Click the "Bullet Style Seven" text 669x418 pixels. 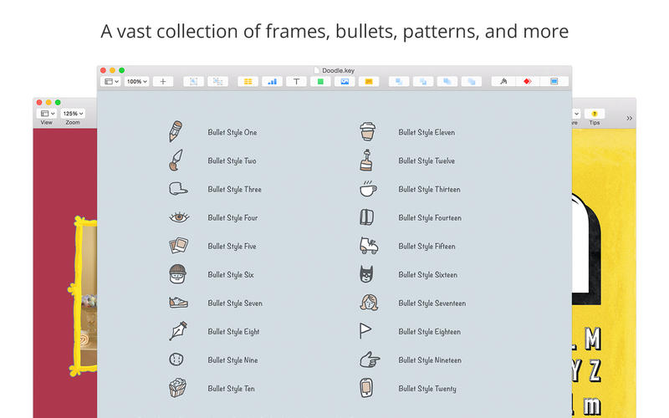(235, 303)
